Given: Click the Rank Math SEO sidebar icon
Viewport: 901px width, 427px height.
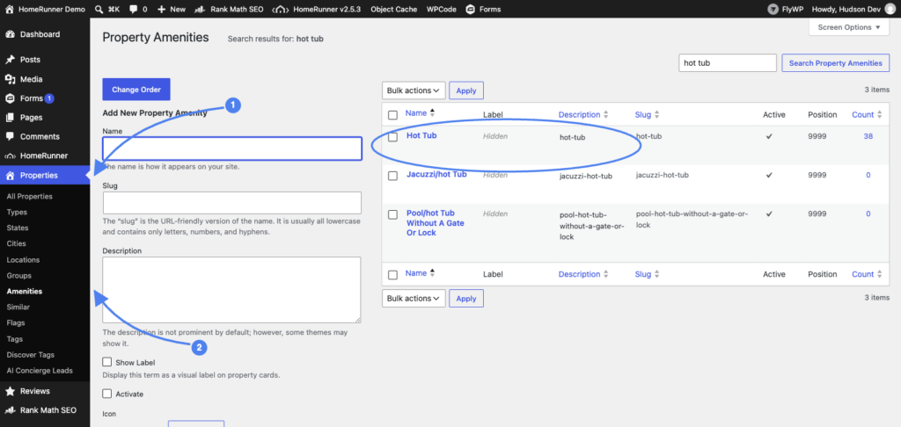Looking at the screenshot, I should pyautogui.click(x=10, y=410).
